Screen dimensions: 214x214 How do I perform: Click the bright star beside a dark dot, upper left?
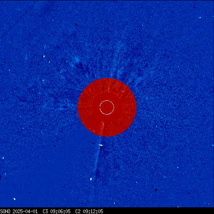(x=44, y=56)
